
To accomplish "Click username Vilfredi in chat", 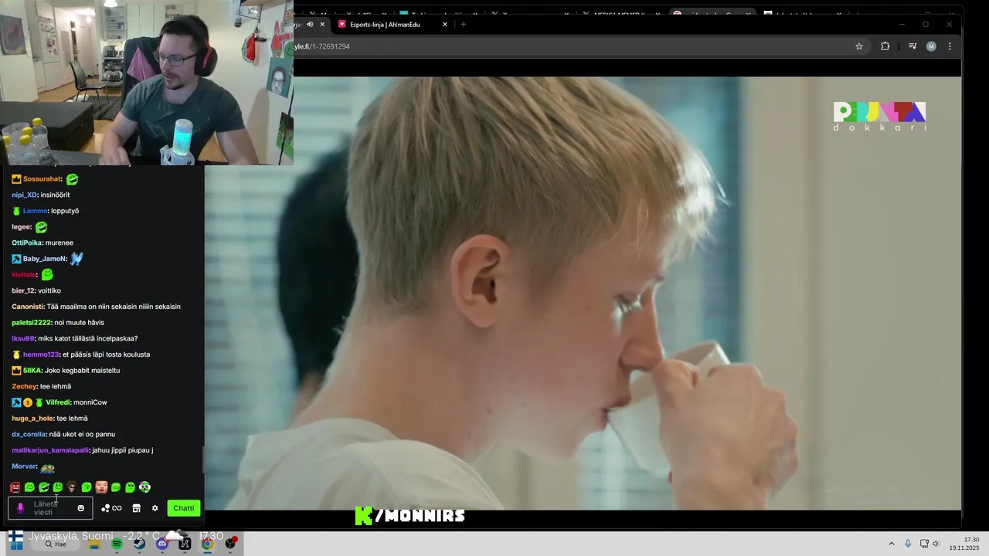I will click(58, 402).
